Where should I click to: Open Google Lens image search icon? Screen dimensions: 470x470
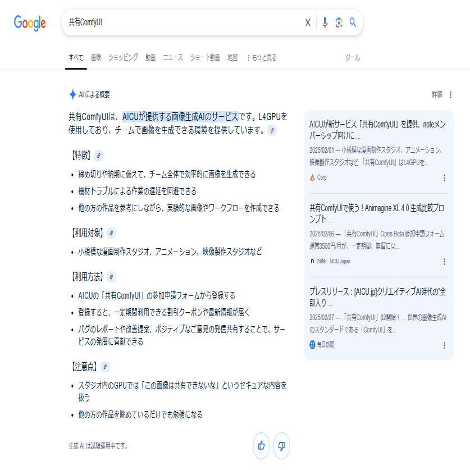[339, 22]
